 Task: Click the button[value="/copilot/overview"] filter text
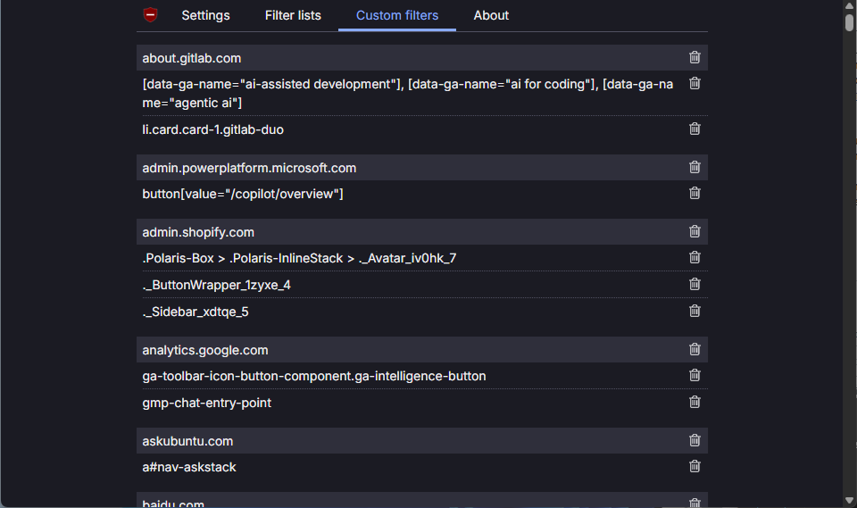coord(243,194)
